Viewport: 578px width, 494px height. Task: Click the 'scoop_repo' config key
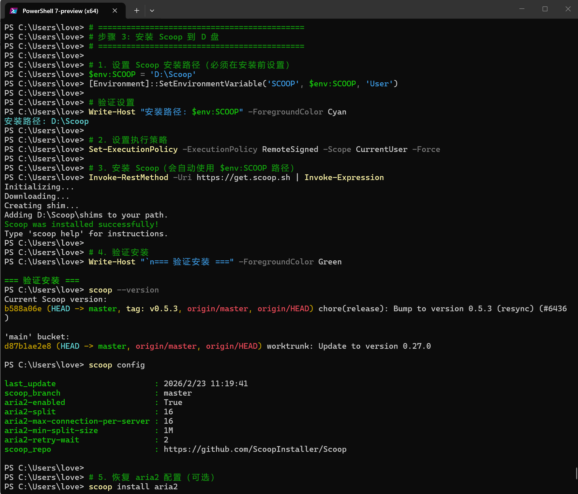click(28, 449)
